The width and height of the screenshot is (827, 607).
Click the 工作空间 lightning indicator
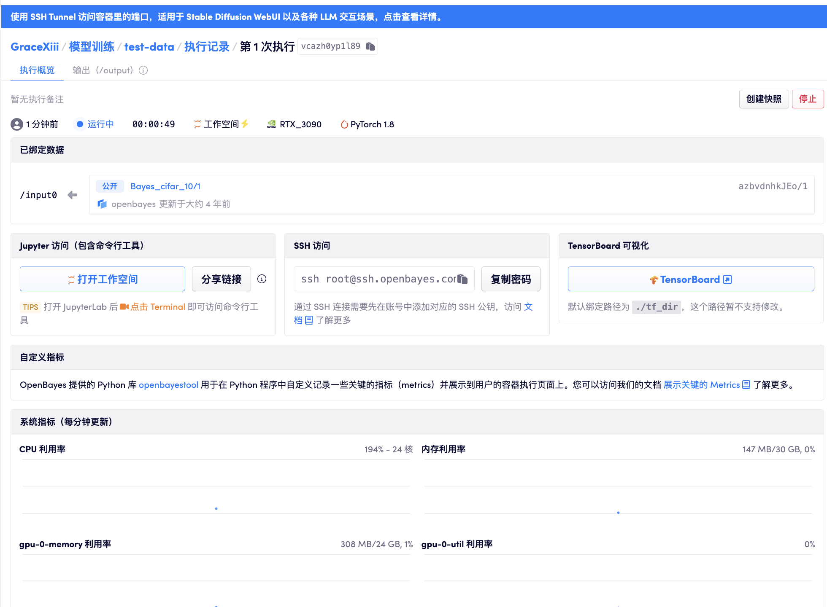[245, 124]
